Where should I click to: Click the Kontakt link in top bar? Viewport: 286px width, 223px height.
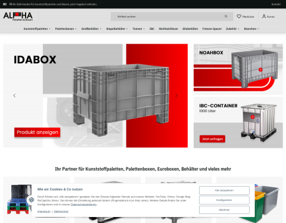click(276, 4)
